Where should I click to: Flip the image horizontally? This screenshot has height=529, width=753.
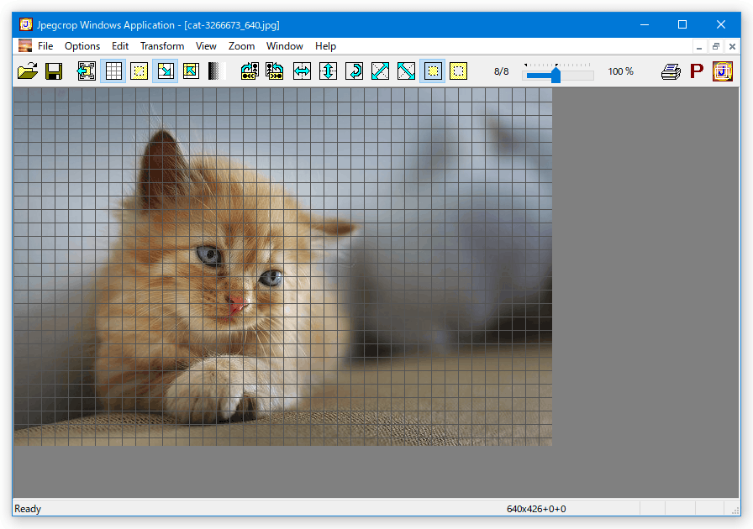click(x=302, y=71)
